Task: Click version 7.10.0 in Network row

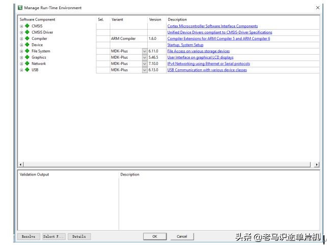Action: pos(153,64)
